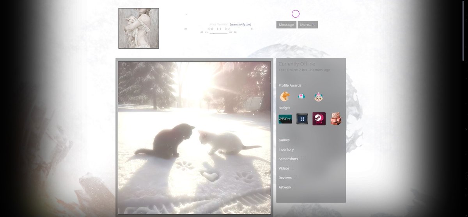468x217 pixels.
Task: Go to the Reviews page
Action: tap(285, 178)
